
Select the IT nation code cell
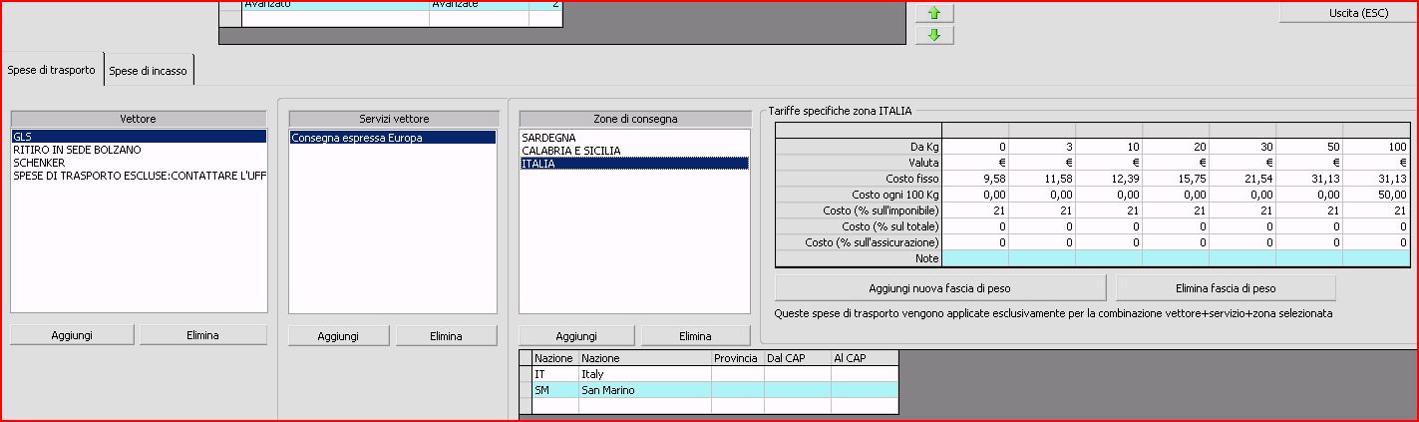tap(555, 374)
